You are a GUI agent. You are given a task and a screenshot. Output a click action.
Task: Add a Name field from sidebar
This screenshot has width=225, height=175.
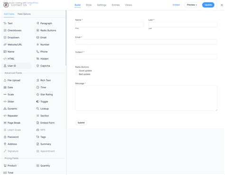(9, 52)
